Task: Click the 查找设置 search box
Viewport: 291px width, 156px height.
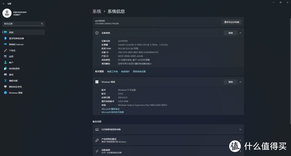Action: pyautogui.click(x=23, y=24)
